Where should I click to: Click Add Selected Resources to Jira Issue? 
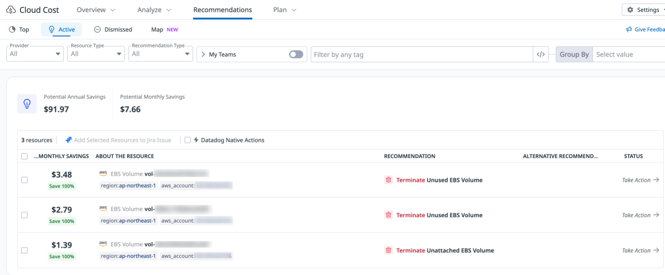118,140
